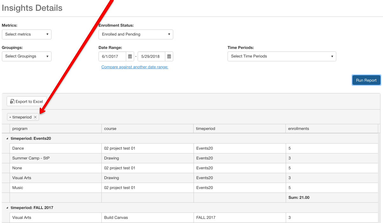Open the end date calendar picker icon
This screenshot has width=383, height=223.
point(169,57)
